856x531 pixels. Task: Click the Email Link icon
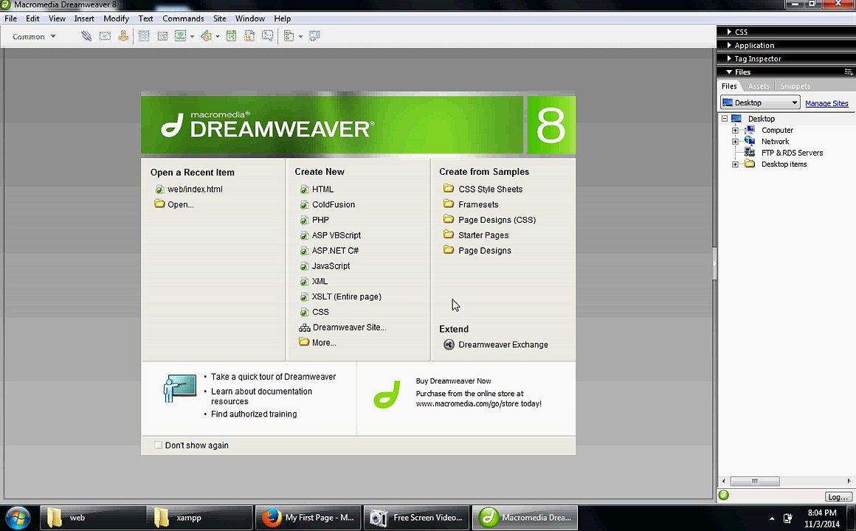coord(105,36)
